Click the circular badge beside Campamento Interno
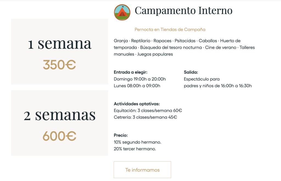This screenshot has height=181, width=281. 122,12
